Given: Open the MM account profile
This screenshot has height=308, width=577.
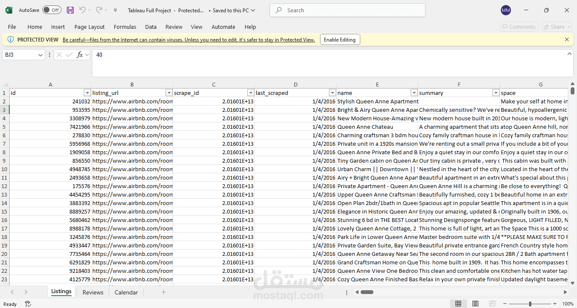Looking at the screenshot, I should click(505, 10).
